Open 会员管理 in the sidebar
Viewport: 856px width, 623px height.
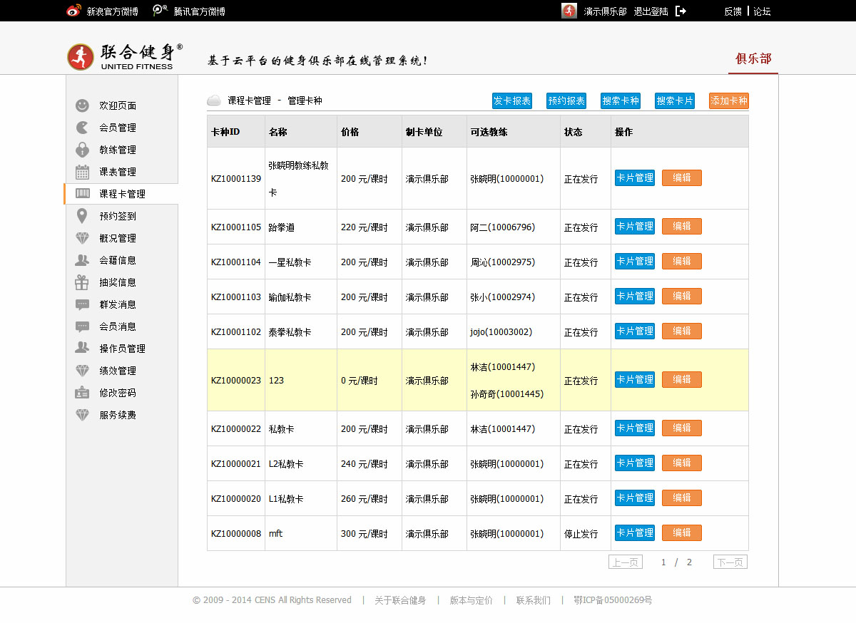click(x=118, y=128)
